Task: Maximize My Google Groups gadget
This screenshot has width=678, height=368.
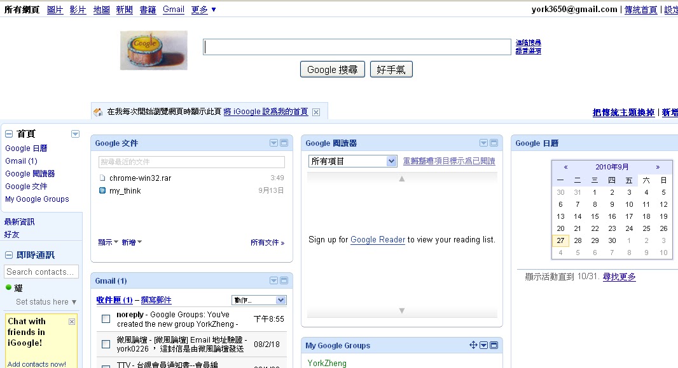Action: tap(494, 345)
